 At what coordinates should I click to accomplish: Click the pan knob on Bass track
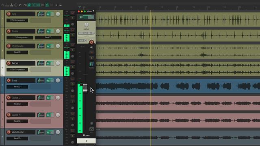[58, 81]
